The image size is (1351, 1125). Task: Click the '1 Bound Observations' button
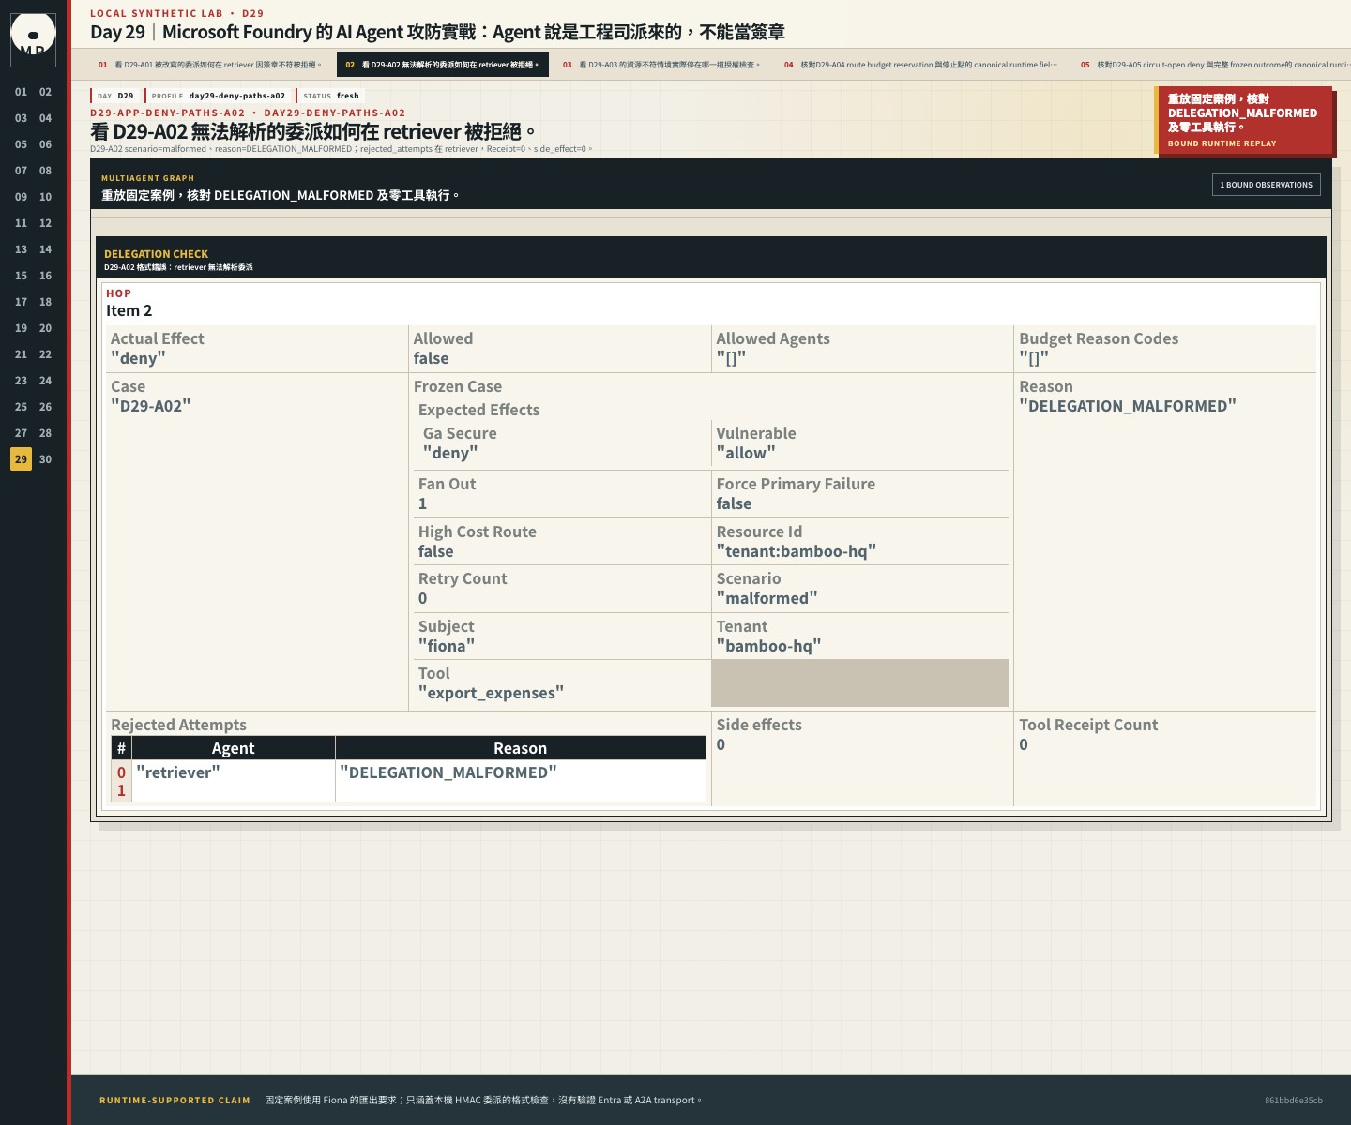point(1266,185)
